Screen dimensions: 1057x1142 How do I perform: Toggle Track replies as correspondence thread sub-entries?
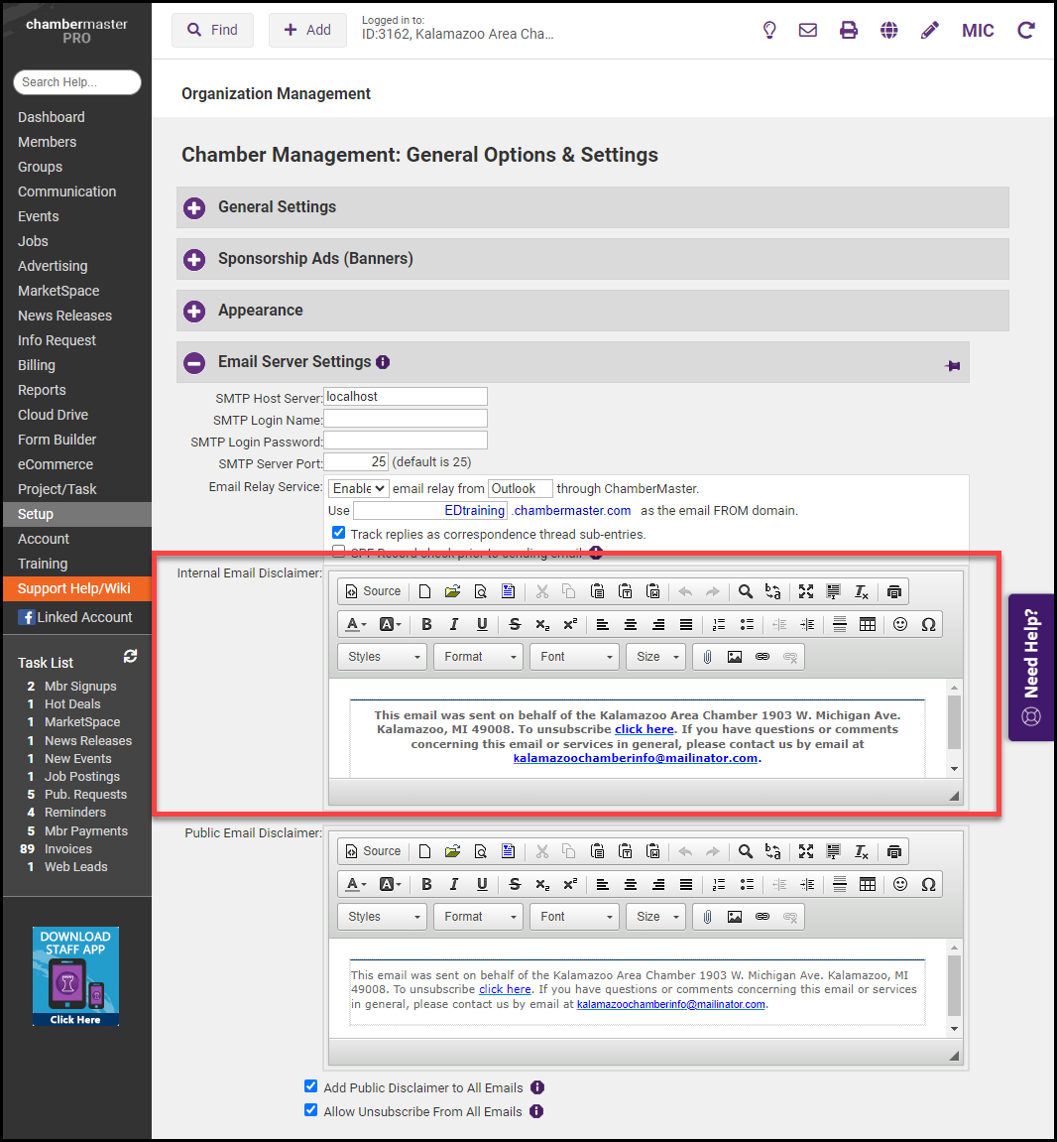tap(339, 532)
